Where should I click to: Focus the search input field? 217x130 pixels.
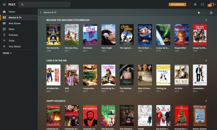[44, 5]
